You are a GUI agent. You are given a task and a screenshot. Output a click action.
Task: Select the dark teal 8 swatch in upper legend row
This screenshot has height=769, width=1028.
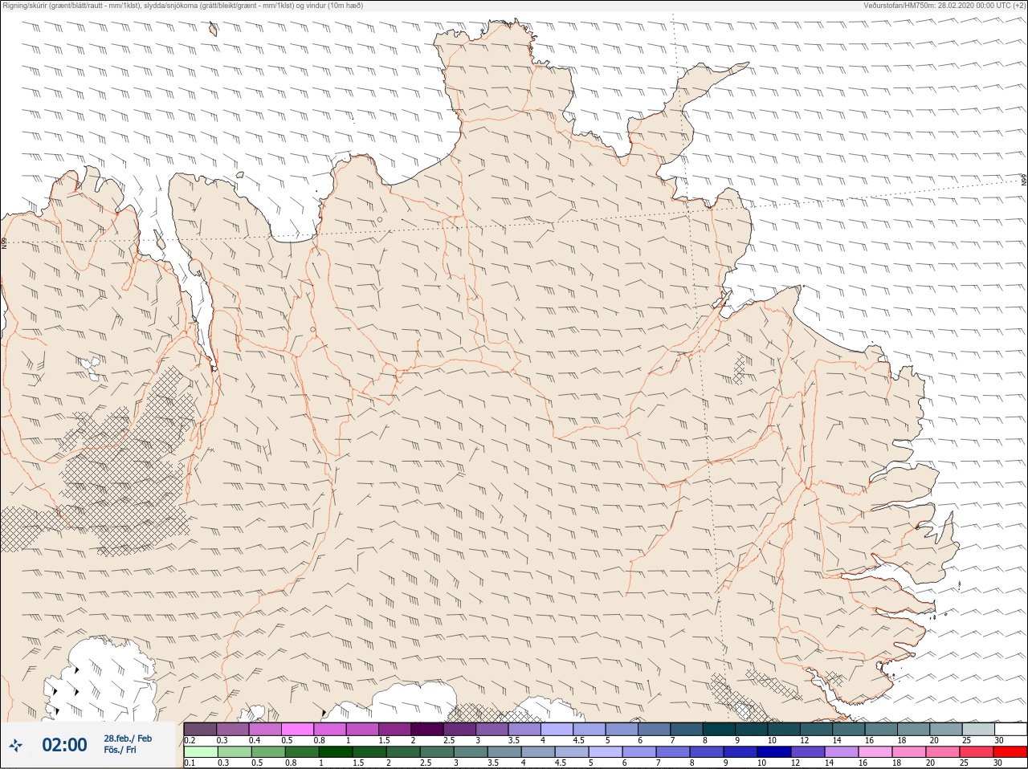719,729
